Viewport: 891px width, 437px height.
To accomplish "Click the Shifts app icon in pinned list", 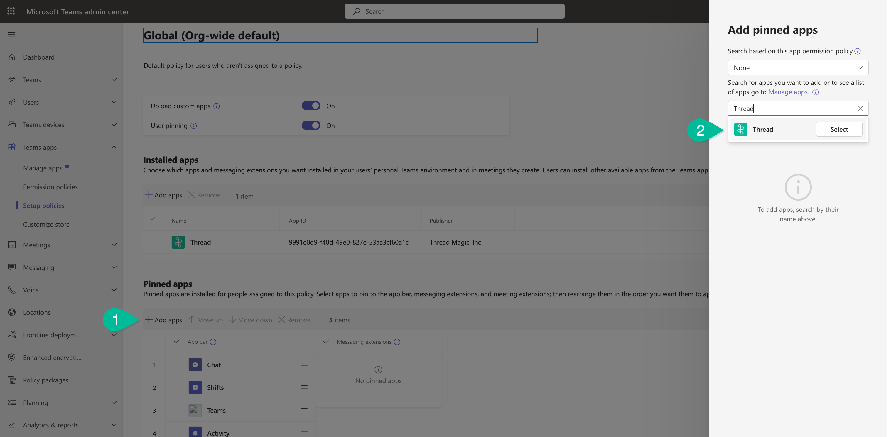I will [195, 387].
